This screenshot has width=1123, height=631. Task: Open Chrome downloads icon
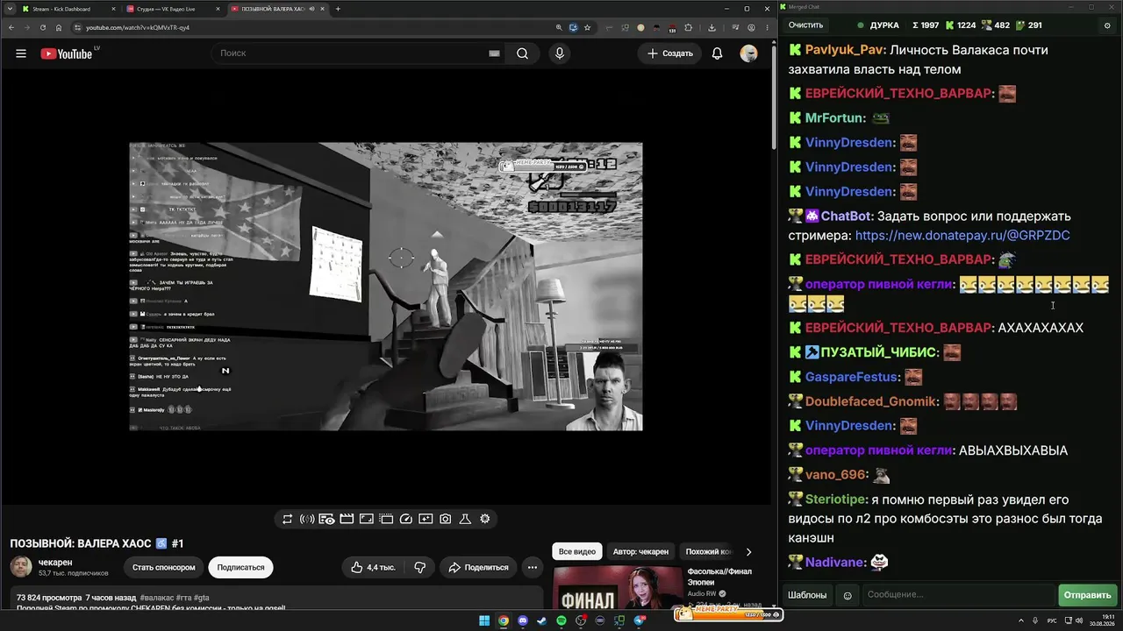712,27
